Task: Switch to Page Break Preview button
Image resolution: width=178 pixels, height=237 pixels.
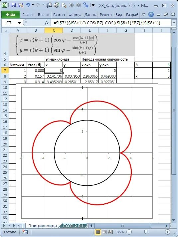Action: (110, 232)
